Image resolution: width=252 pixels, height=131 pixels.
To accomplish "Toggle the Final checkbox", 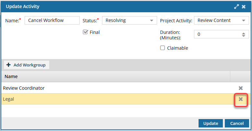I will click(86, 32).
